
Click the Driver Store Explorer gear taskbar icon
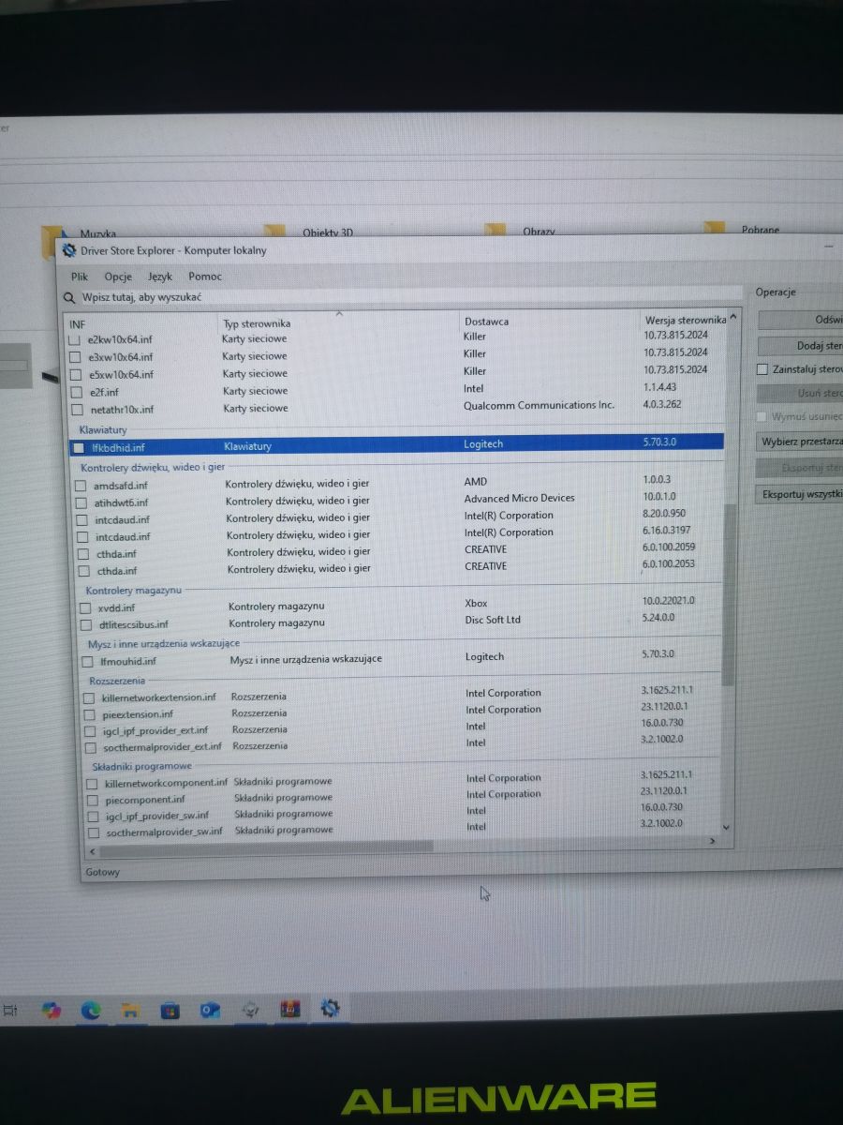coord(330,1009)
